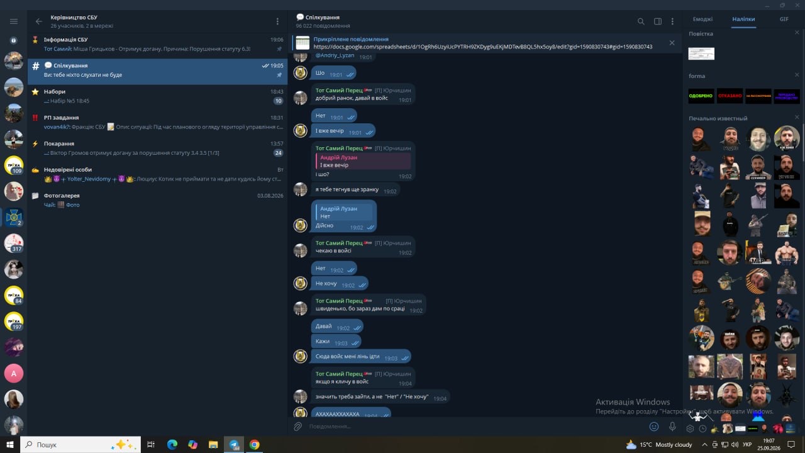
Task: Open the group's three-dot options menu
Action: [x=277, y=21]
